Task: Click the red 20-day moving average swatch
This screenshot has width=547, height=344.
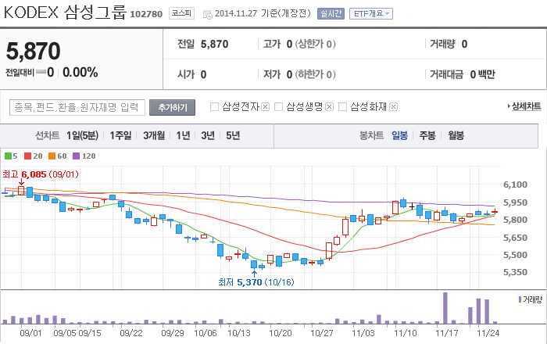Action: click(x=27, y=156)
